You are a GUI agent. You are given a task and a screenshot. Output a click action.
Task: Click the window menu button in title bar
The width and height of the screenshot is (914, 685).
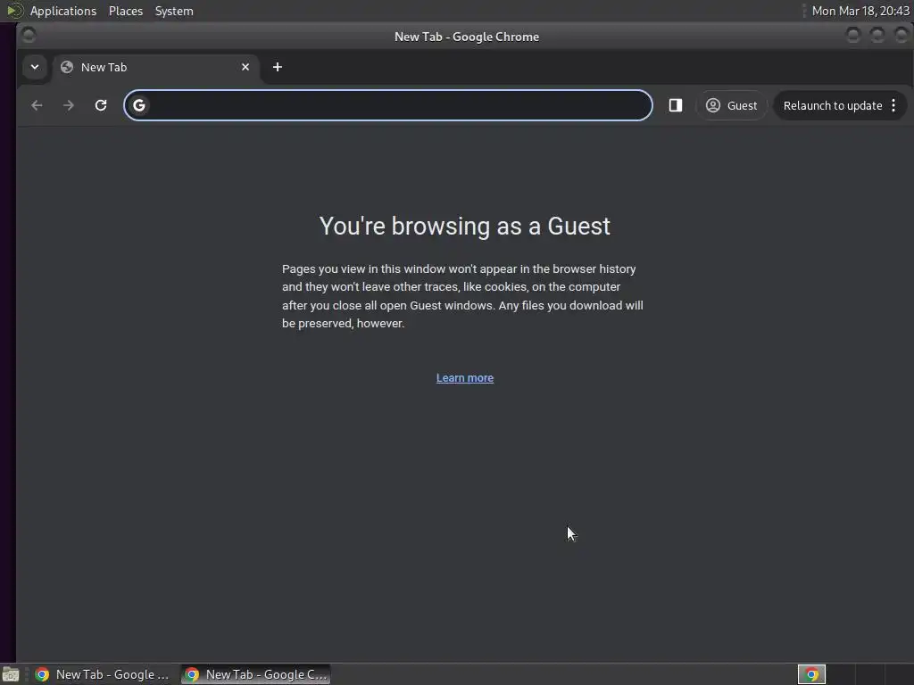[28, 36]
